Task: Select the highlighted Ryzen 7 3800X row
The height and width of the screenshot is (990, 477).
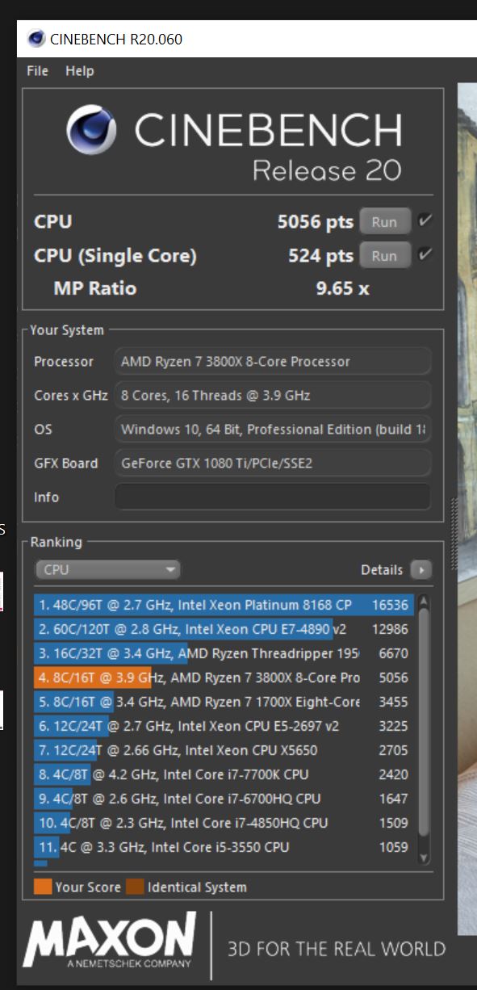Action: [x=224, y=677]
